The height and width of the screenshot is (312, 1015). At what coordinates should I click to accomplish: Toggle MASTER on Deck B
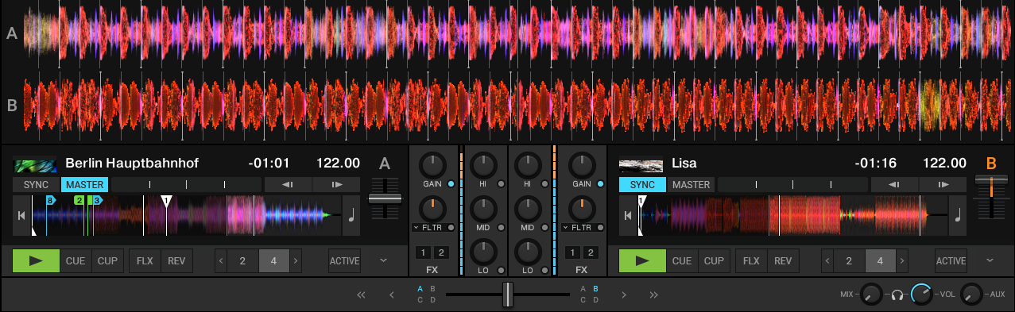click(x=691, y=185)
